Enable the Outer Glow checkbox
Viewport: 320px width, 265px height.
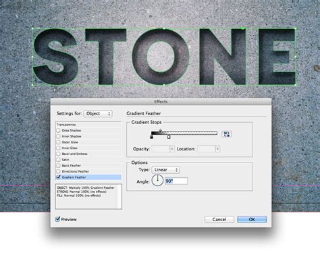[x=58, y=142]
